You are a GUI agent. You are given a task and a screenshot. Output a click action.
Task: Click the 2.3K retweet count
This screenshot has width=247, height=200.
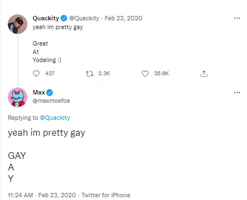coord(104,74)
